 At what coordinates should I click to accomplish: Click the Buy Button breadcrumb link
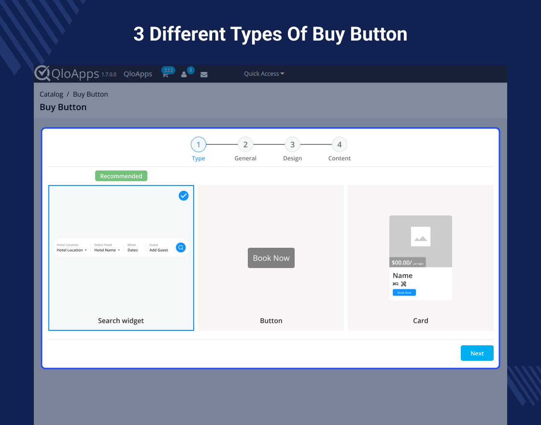90,94
